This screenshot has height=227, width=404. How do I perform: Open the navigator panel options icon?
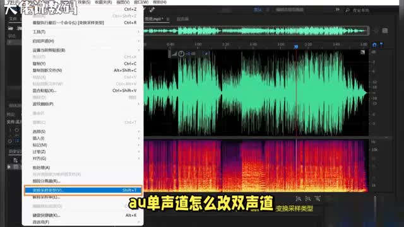385,31
